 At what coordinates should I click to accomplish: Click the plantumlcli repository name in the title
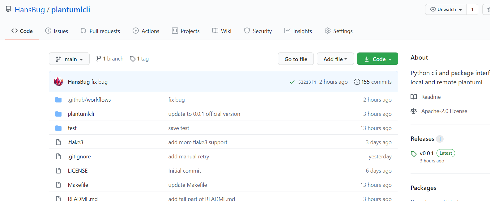pos(70,10)
